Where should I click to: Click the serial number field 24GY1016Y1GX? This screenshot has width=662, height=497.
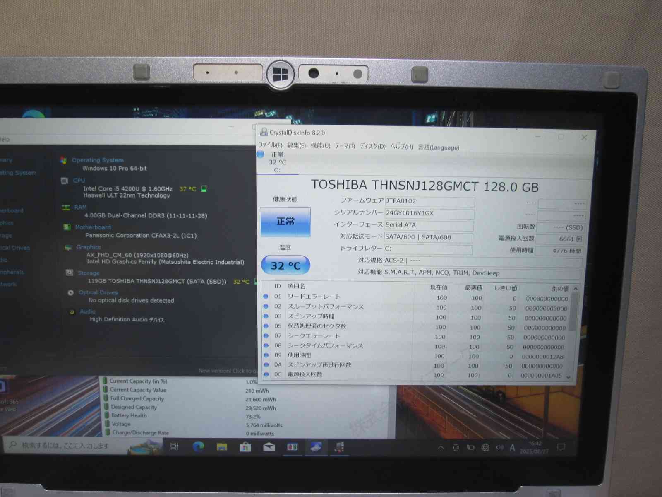[429, 213]
